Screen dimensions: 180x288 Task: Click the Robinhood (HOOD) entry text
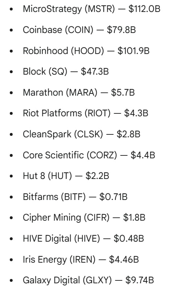[86, 51]
